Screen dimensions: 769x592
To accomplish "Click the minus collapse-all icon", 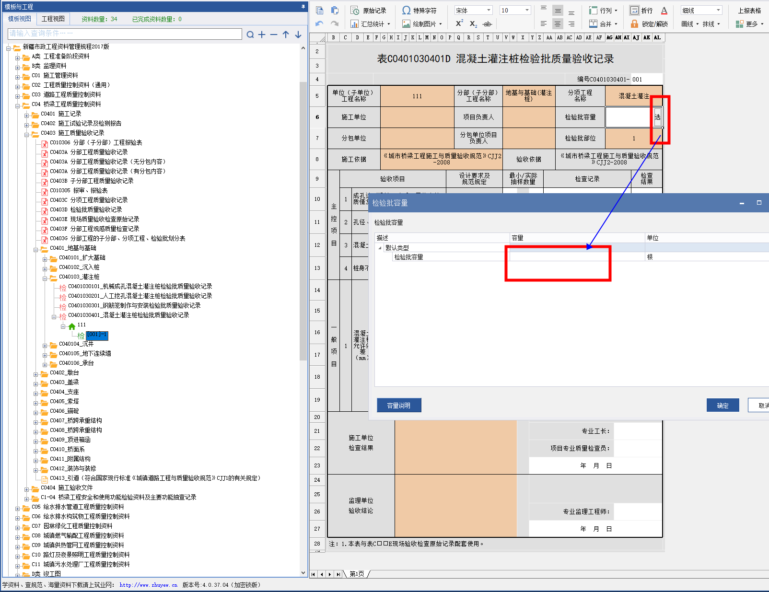I will (x=274, y=35).
